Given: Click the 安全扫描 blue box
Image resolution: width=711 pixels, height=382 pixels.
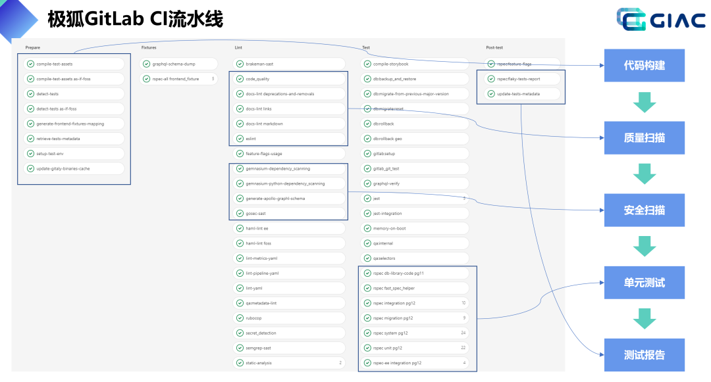Looking at the screenshot, I should coord(645,210).
